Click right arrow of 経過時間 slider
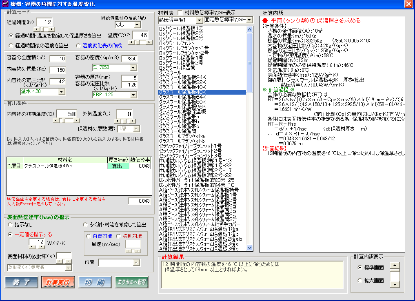The width and height of the screenshot is (415, 301). click(x=52, y=29)
